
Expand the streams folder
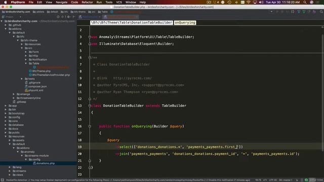click(x=10, y=171)
